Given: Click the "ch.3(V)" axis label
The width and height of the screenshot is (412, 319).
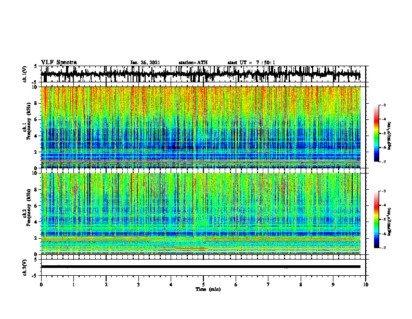Looking at the screenshot, I should (25, 268).
